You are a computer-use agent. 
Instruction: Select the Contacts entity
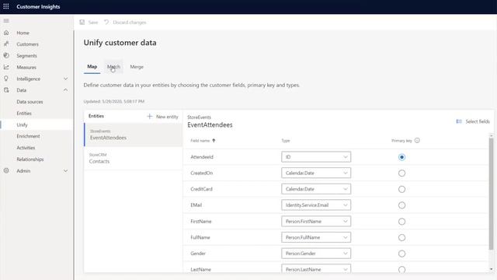[x=134, y=158]
